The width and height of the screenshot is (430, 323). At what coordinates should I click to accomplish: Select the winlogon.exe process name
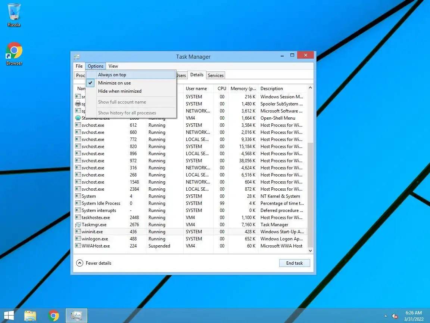(95, 239)
